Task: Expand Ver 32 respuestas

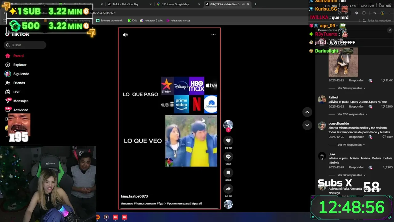Action: coord(352,175)
